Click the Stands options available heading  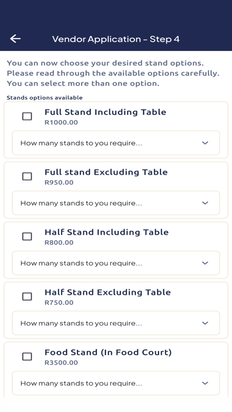[x=44, y=98]
